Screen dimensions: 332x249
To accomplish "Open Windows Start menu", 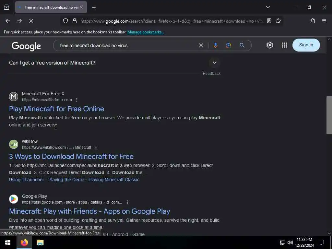I will [x=8, y=243].
